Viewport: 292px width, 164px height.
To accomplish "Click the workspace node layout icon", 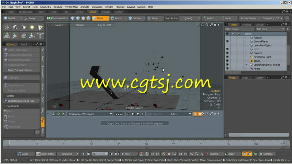I will click(128, 114).
